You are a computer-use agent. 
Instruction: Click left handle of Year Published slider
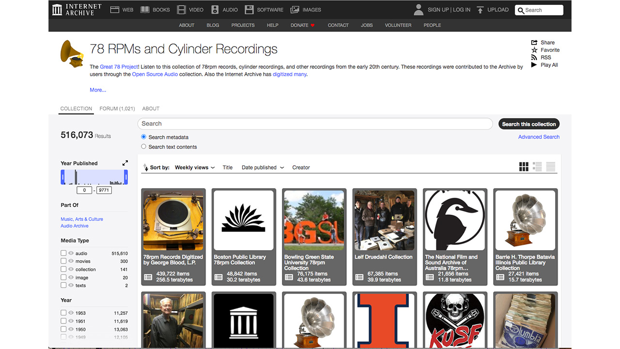pos(62,177)
